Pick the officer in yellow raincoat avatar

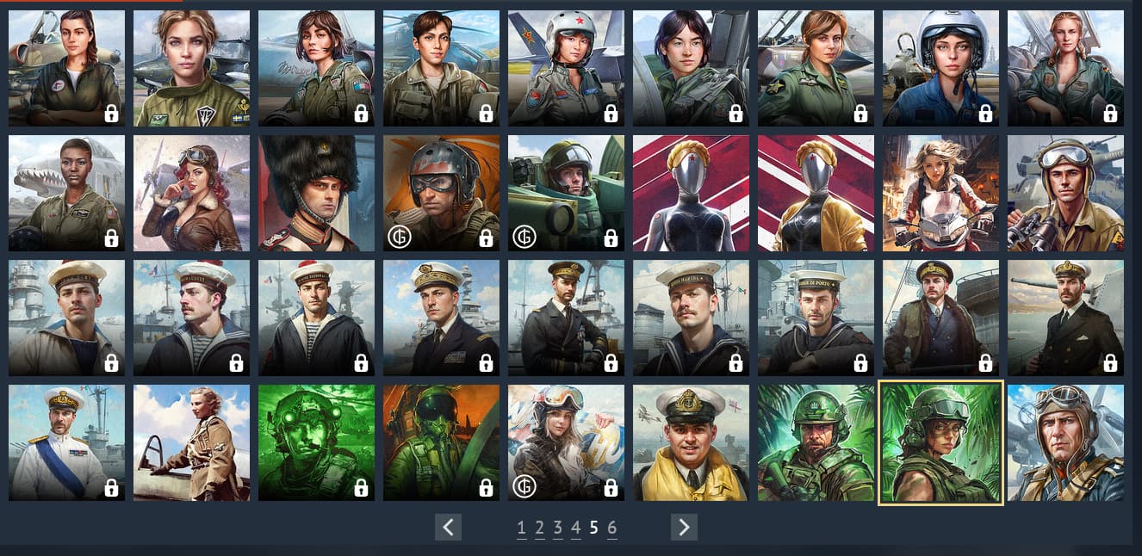(x=691, y=442)
